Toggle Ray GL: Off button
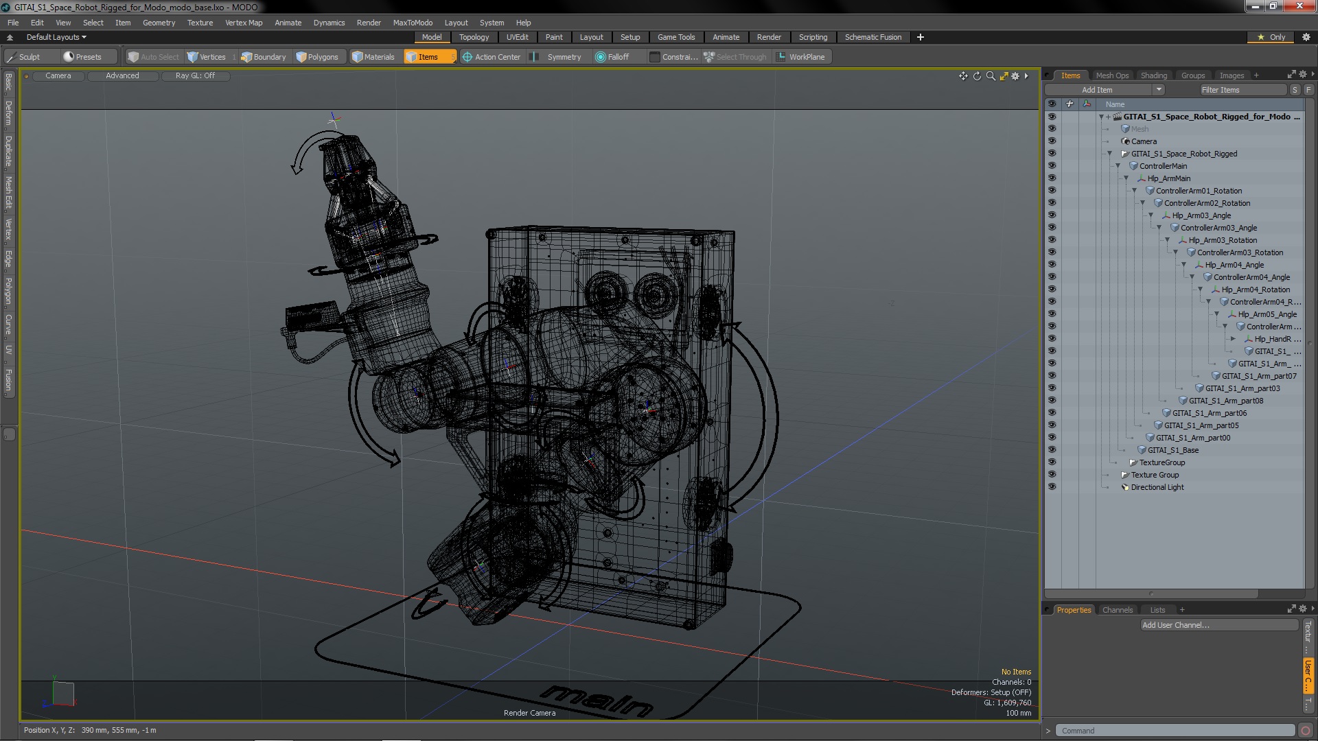The height and width of the screenshot is (741, 1318). point(195,76)
